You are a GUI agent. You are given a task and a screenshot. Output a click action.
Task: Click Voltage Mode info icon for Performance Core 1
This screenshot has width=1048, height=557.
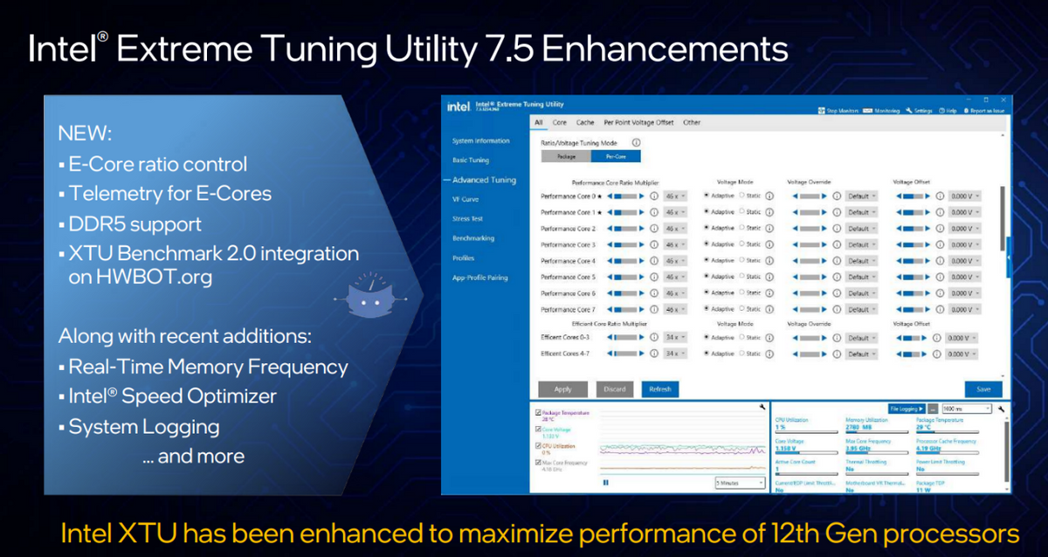(769, 212)
